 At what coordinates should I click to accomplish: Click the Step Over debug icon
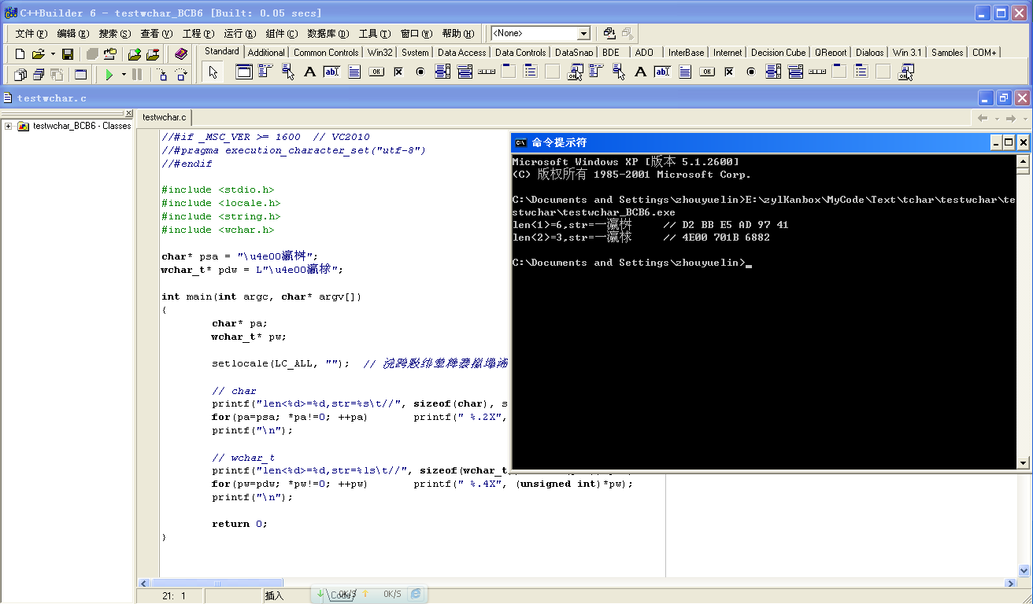click(181, 75)
